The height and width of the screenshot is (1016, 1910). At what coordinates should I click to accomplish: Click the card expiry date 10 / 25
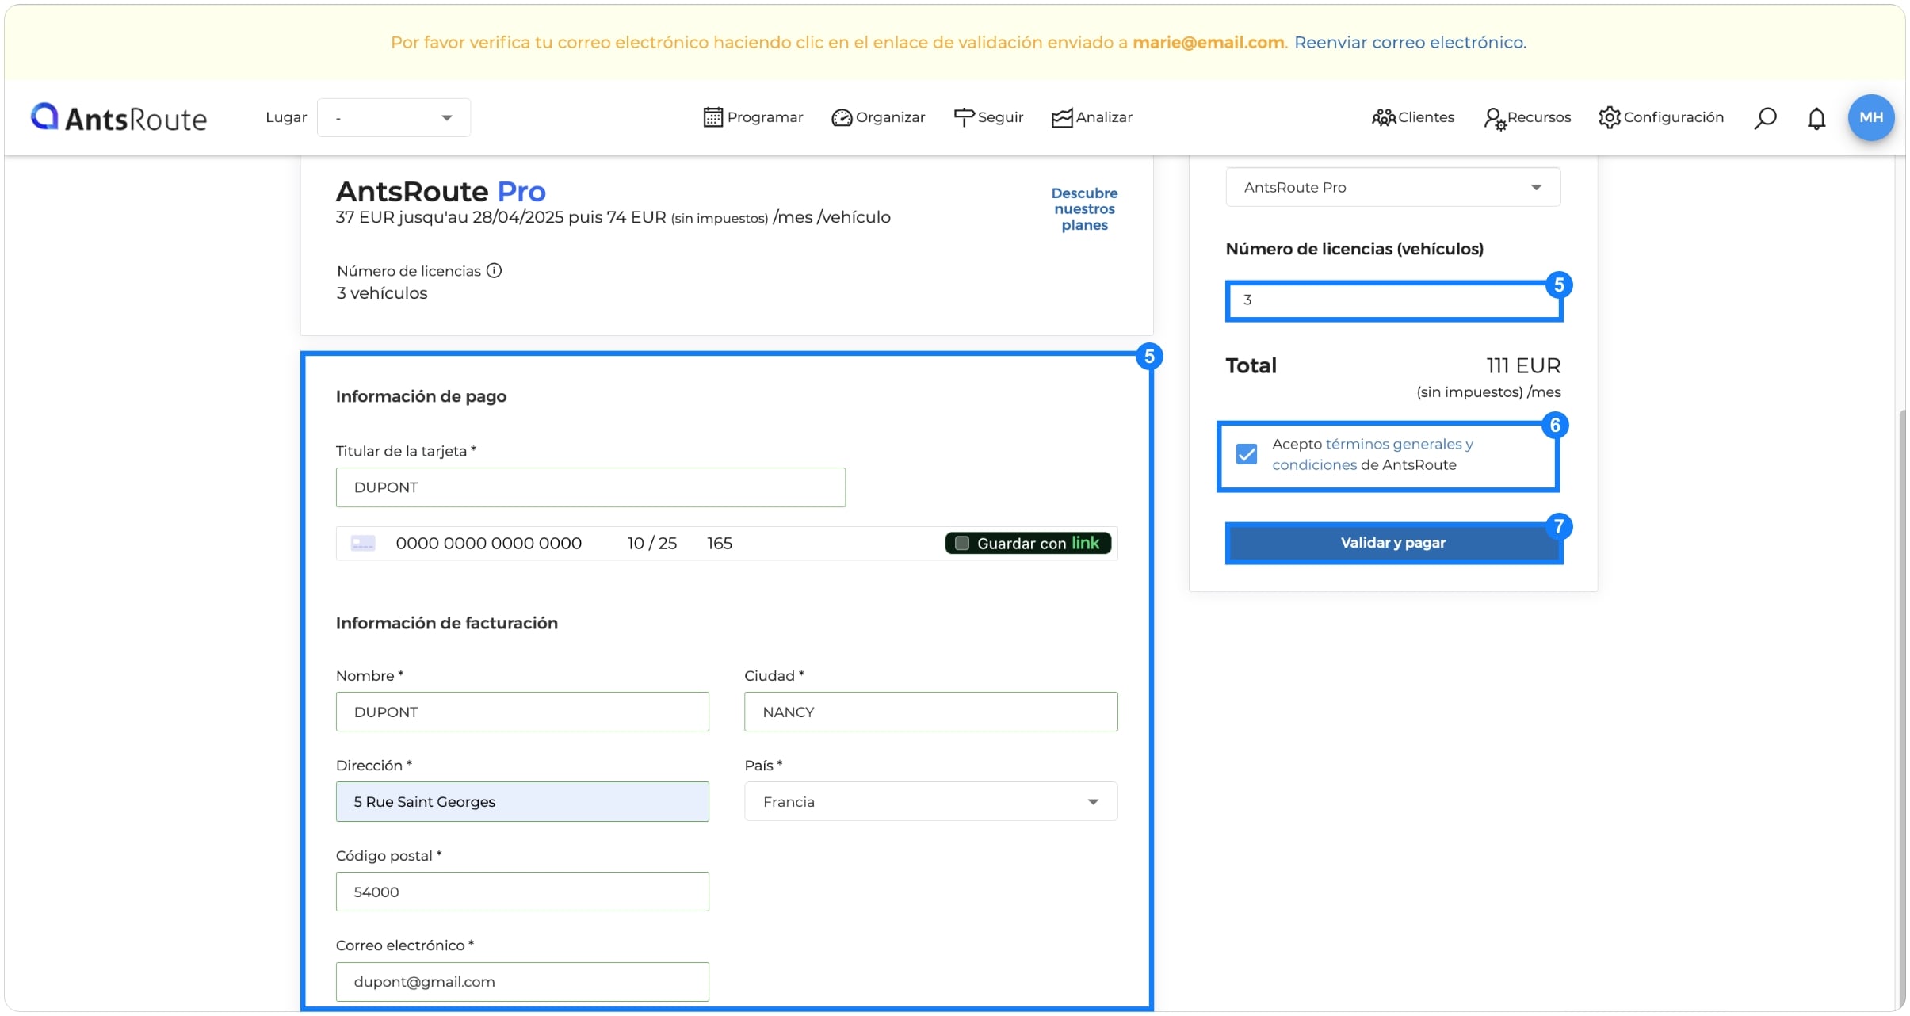651,544
